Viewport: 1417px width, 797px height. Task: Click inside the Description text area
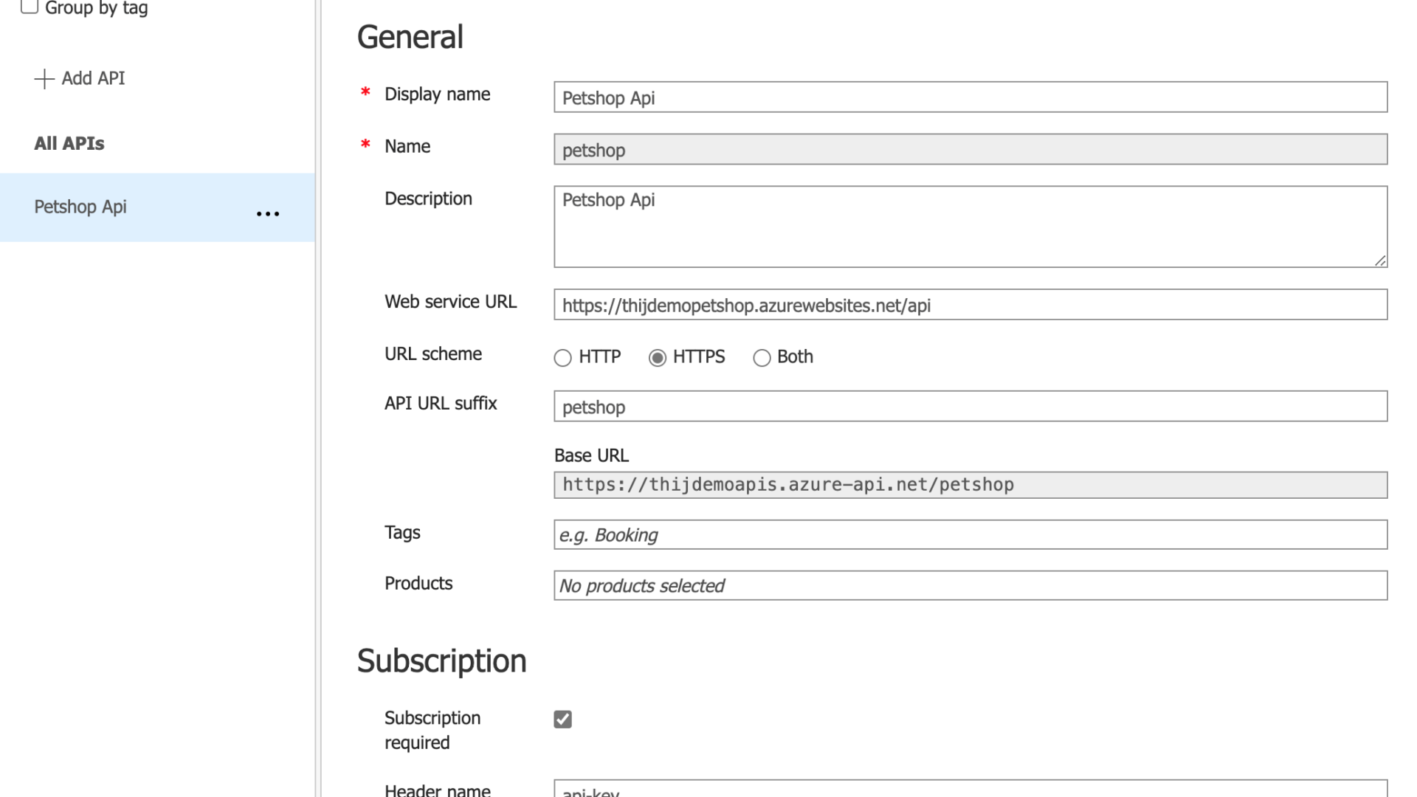click(x=970, y=227)
